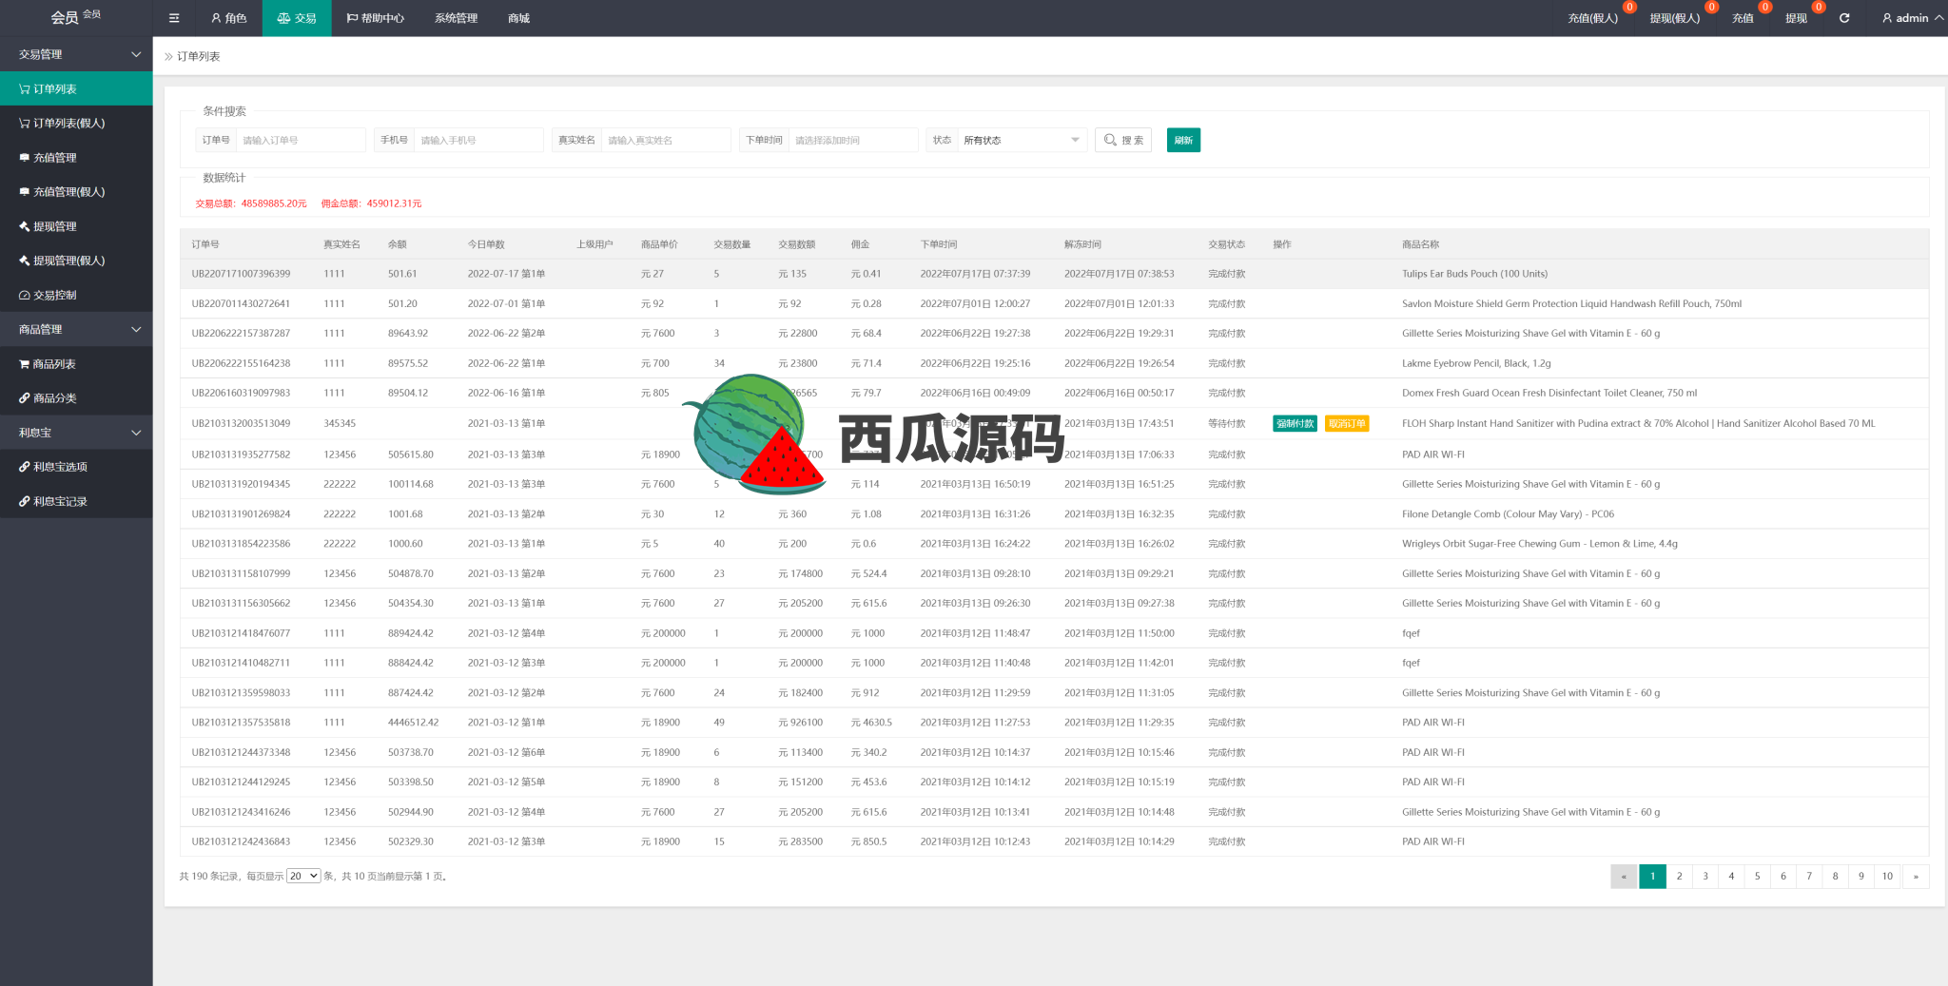Click the gauge icon beside 交易控制
This screenshot has width=1948, height=986.
coord(25,296)
